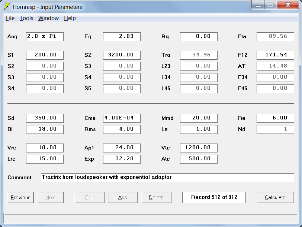
Task: Click the Edit button
Action: click(x=89, y=197)
